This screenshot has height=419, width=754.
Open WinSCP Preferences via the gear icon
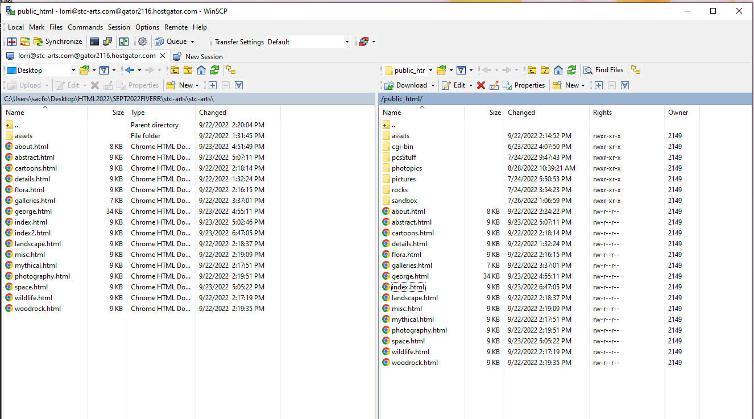click(x=142, y=41)
